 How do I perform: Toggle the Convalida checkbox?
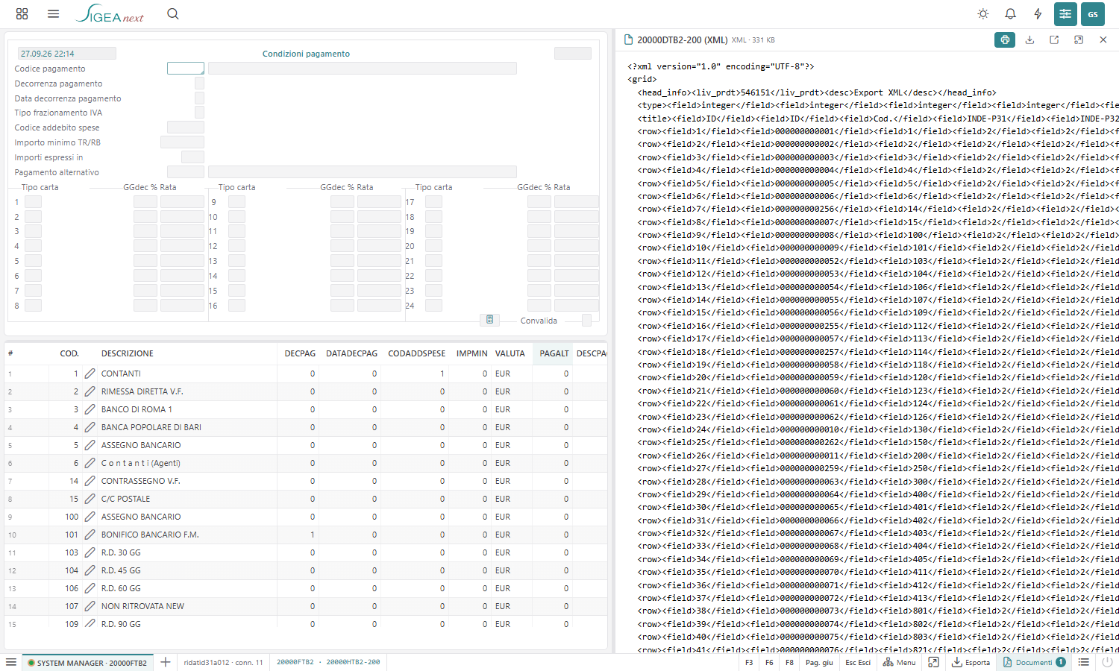click(586, 321)
